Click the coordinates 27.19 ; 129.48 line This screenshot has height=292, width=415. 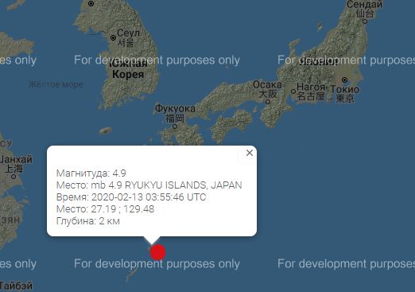pos(105,209)
